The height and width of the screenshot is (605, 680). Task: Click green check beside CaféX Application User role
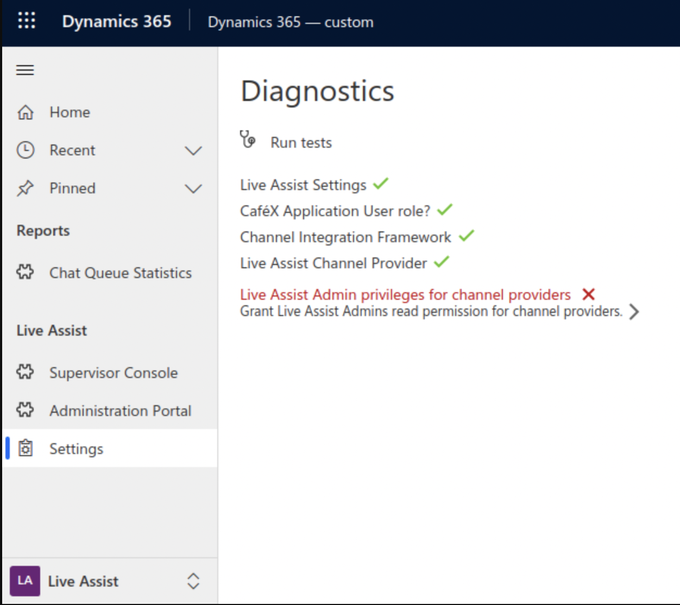pyautogui.click(x=445, y=210)
